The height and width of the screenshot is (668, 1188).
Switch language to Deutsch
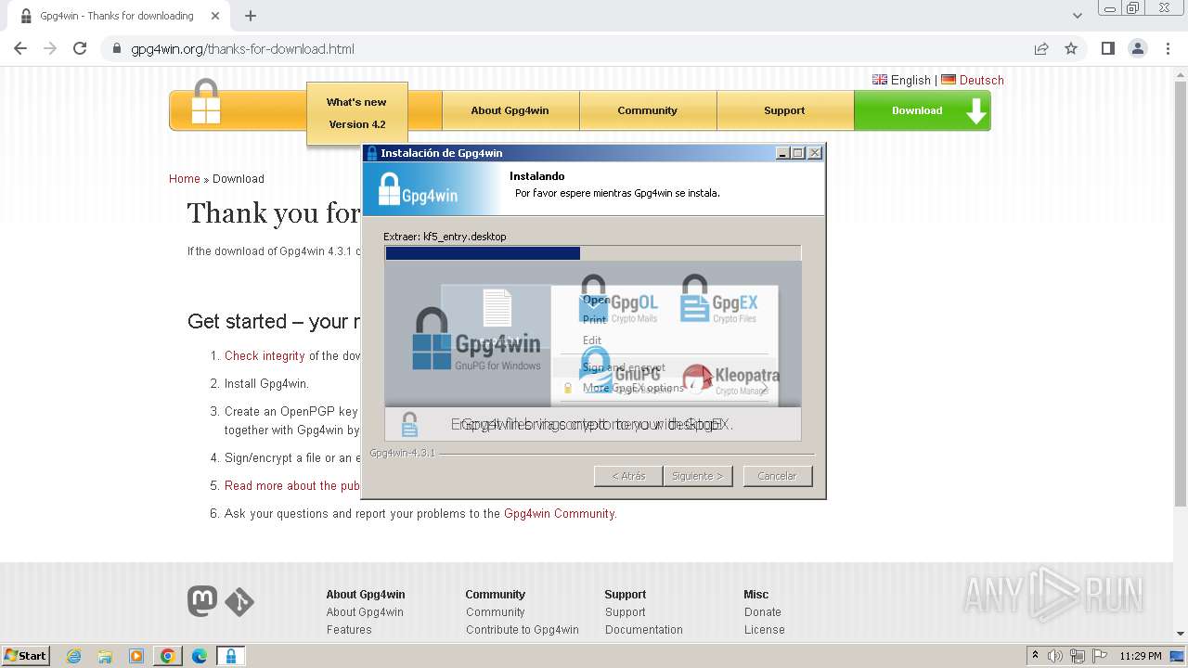click(x=973, y=80)
